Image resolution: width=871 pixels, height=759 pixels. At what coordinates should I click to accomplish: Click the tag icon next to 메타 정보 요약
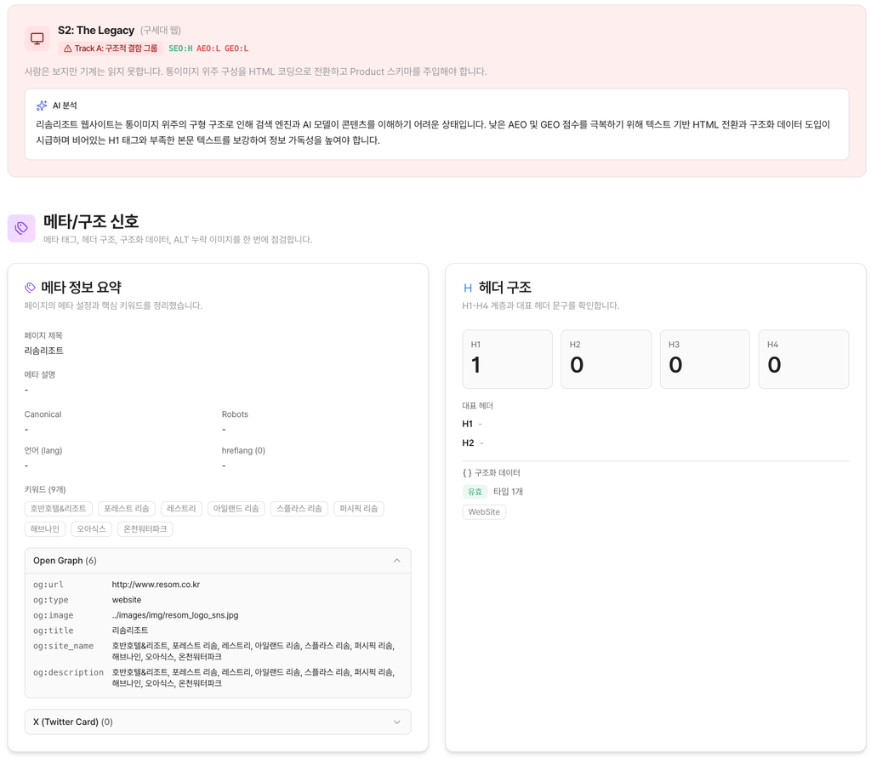point(30,288)
